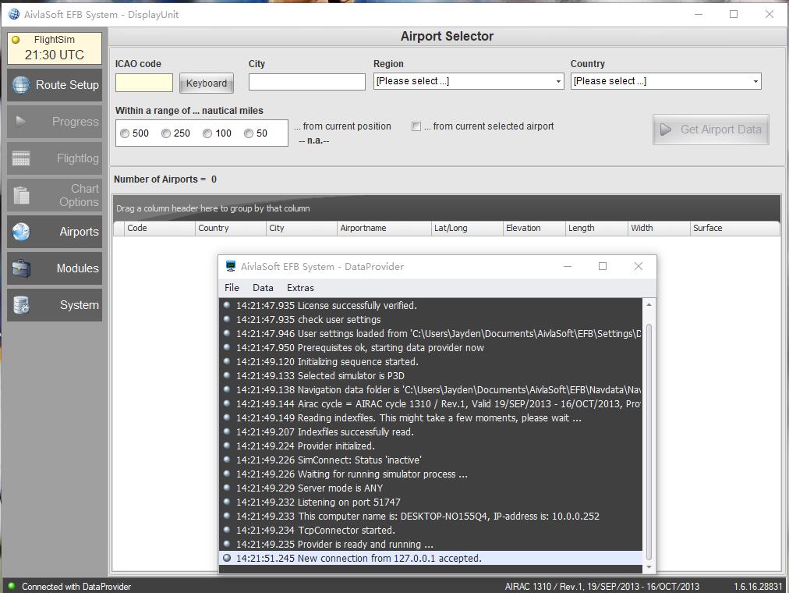Sort by the Code column header

click(x=160, y=228)
